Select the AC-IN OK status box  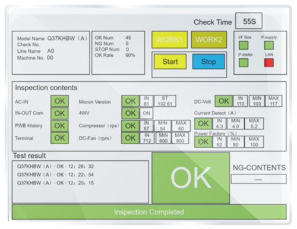click(x=59, y=101)
